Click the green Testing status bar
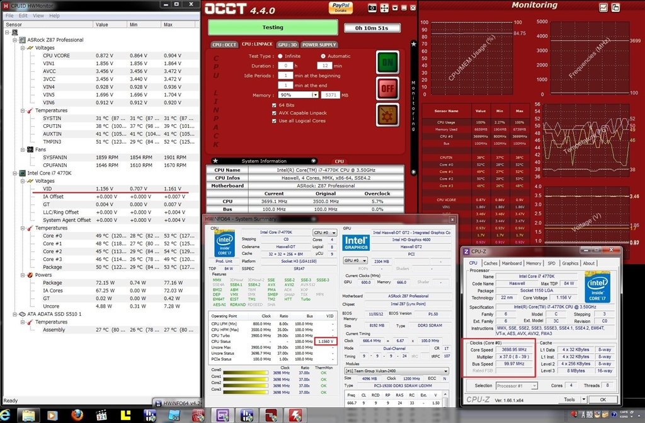645x423 pixels. pyautogui.click(x=273, y=28)
